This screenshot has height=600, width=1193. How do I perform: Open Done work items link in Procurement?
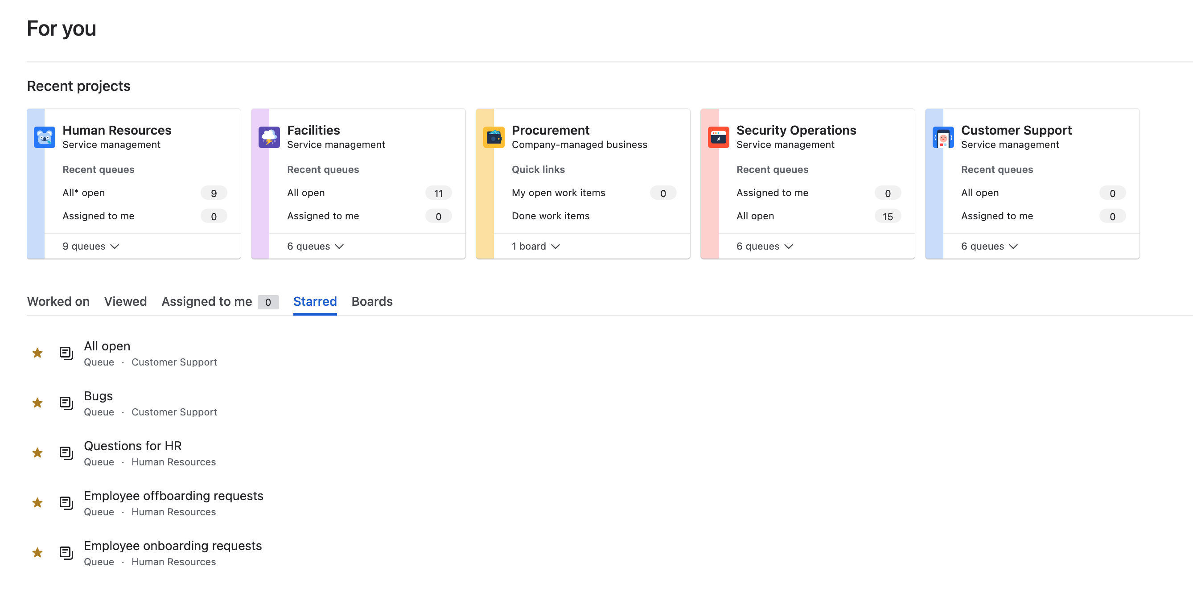point(550,216)
